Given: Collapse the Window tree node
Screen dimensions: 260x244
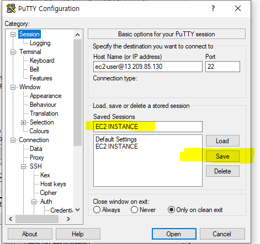Looking at the screenshot, I should pos(13,87).
